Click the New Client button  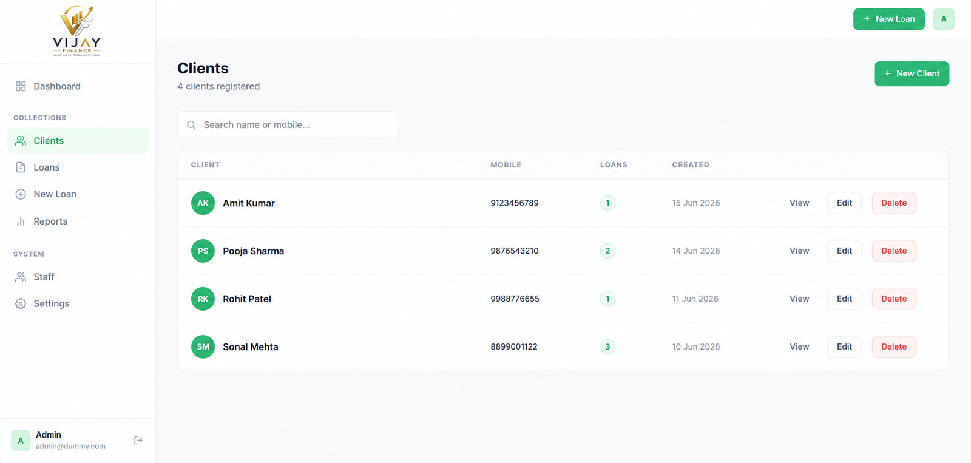(x=912, y=73)
